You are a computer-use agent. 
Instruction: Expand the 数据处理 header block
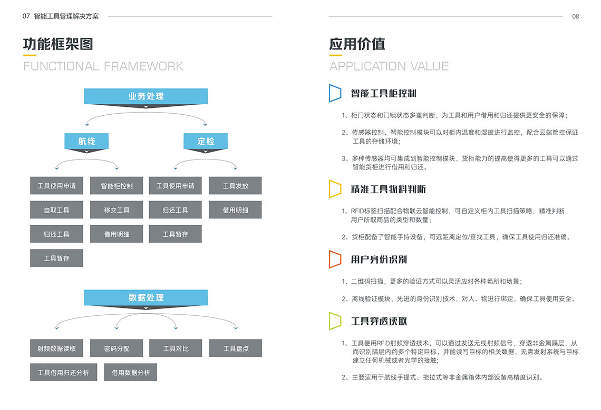tap(146, 298)
